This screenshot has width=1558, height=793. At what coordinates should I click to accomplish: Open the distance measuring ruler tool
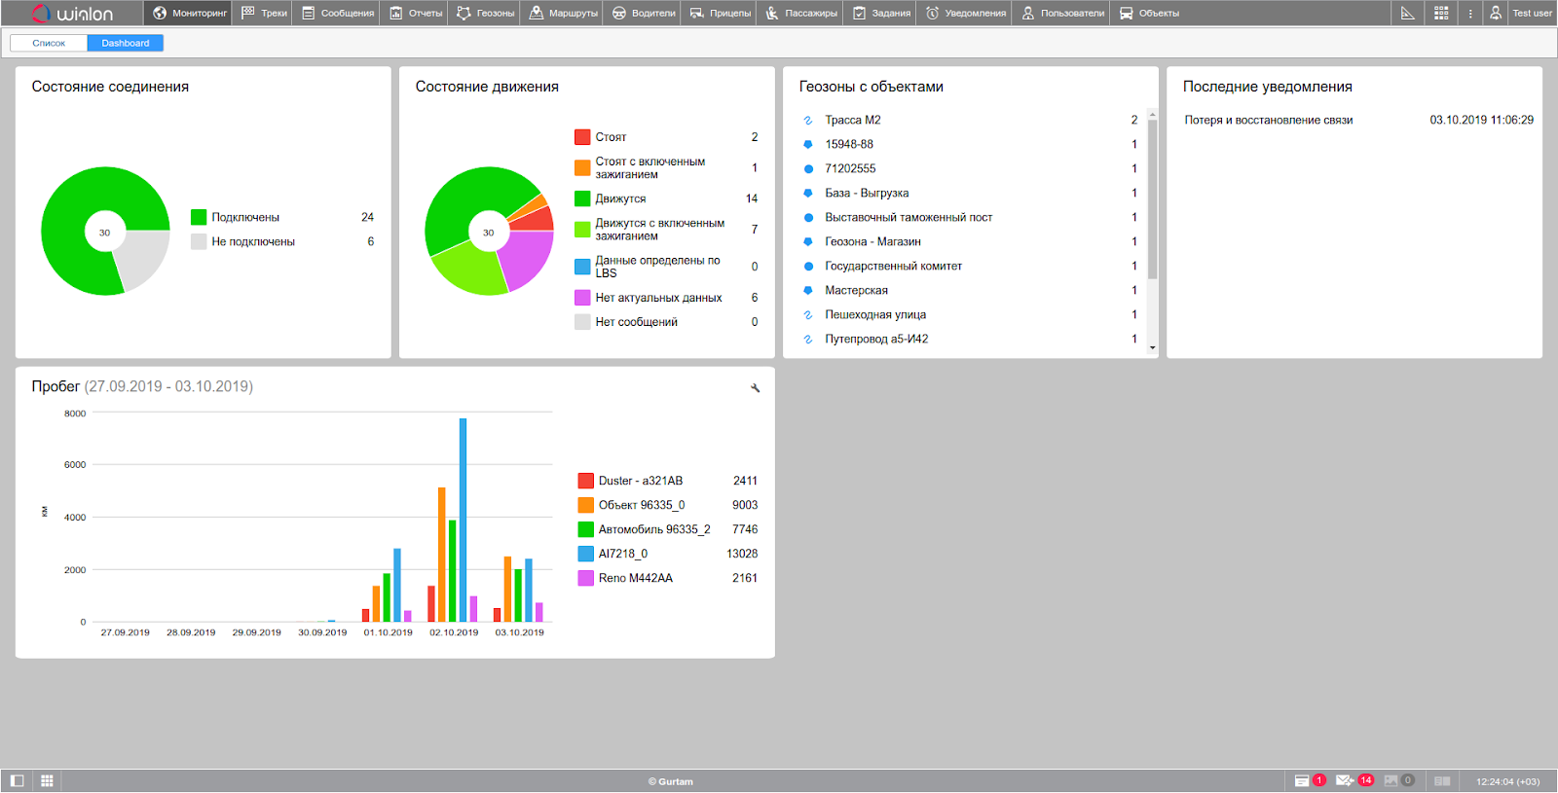click(x=1407, y=13)
